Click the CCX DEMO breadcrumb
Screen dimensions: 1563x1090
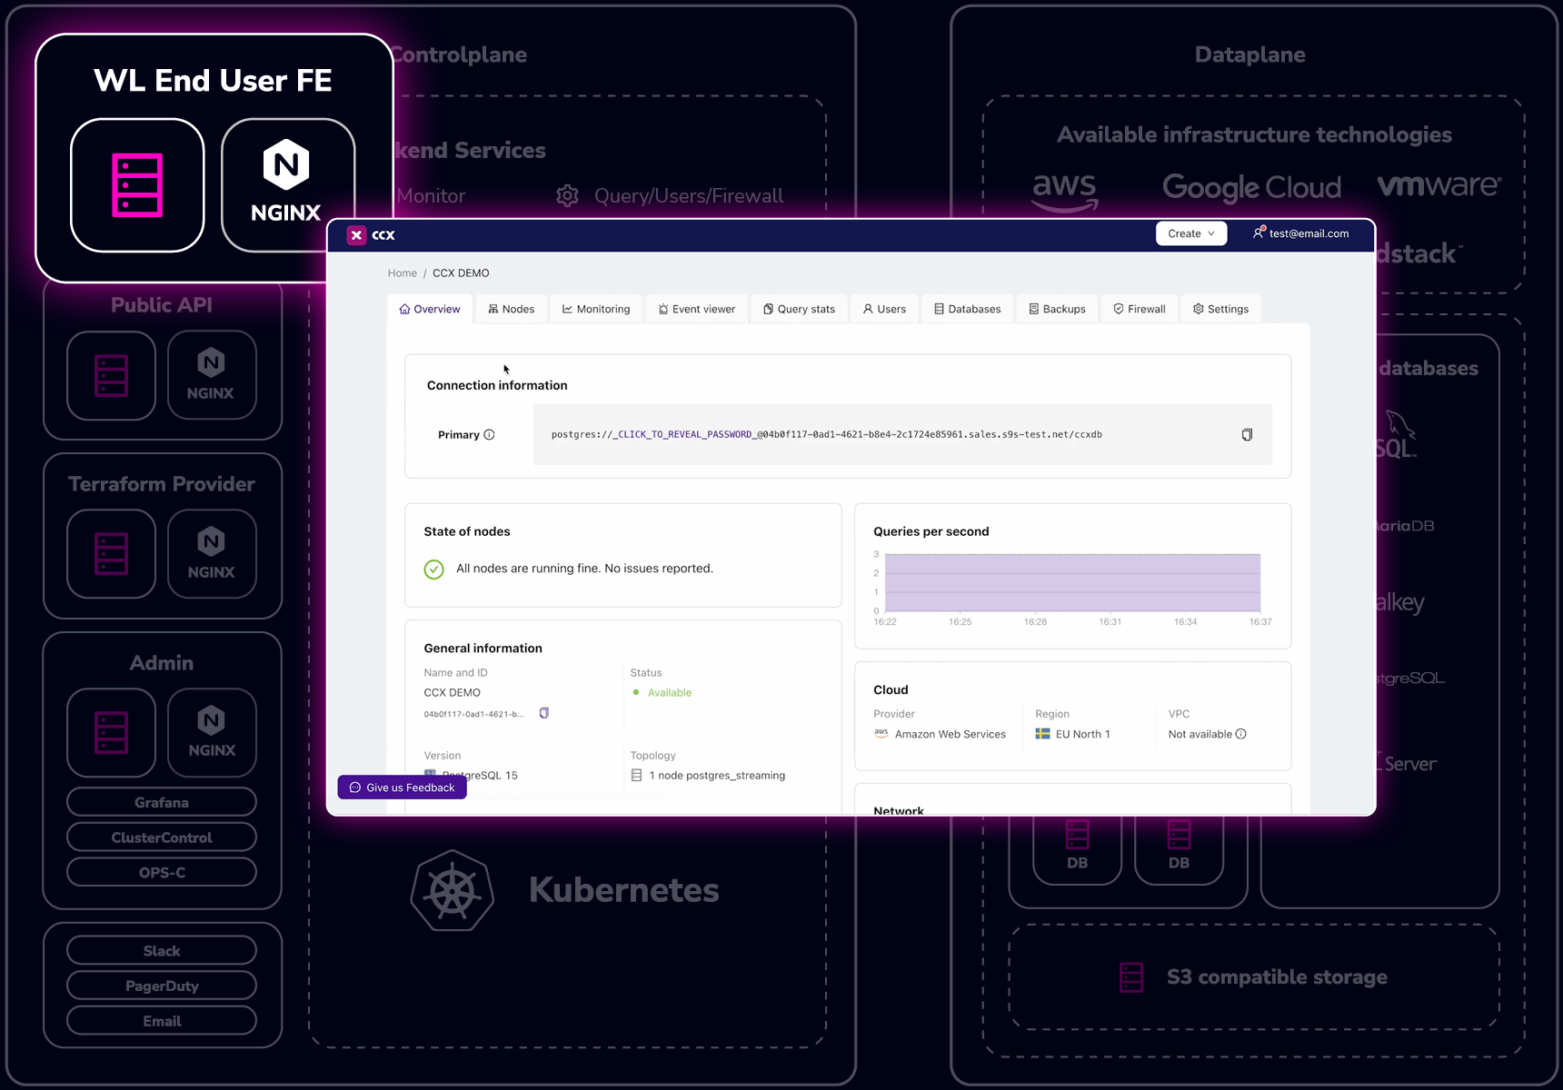461,272
